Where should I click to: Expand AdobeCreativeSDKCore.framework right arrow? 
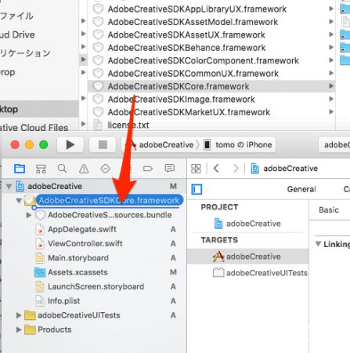pos(331,86)
